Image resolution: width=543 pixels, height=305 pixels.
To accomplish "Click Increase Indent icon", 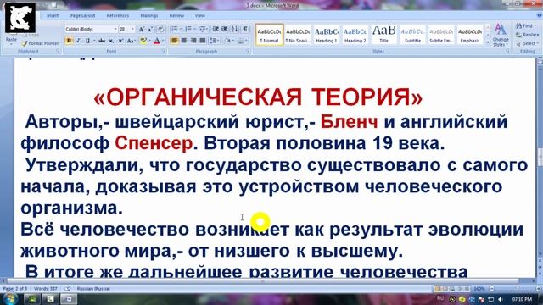I will click(225, 29).
